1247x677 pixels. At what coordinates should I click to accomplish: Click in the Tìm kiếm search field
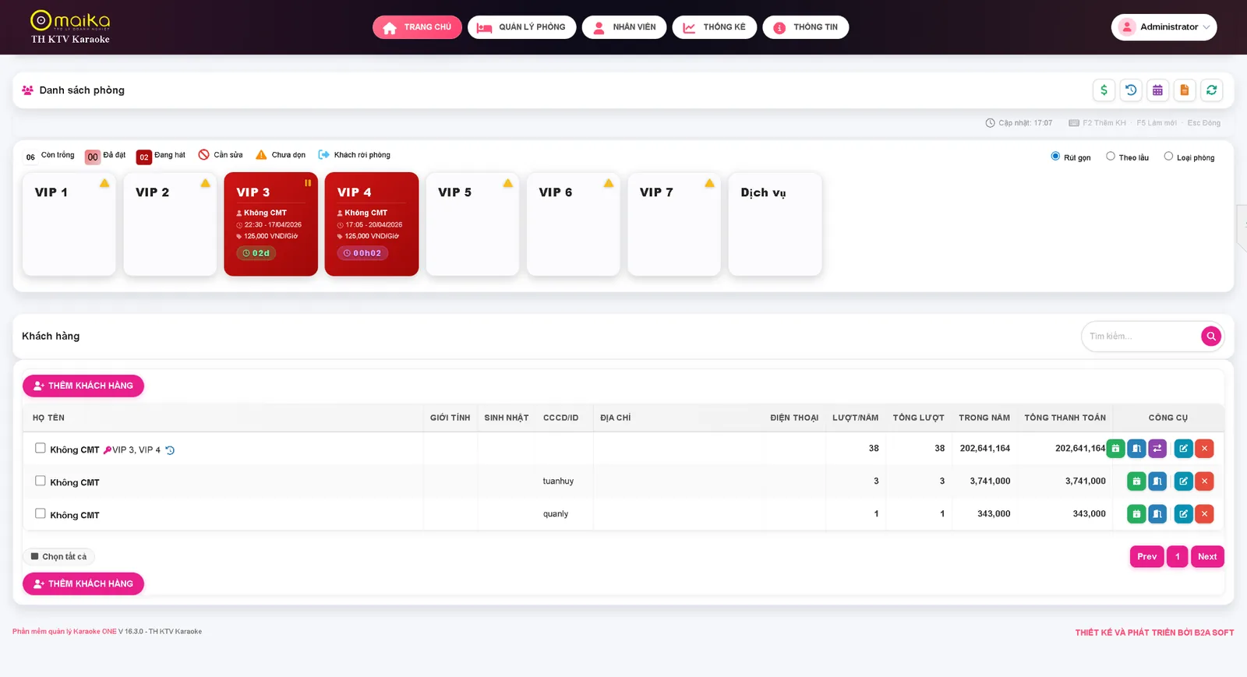(1142, 337)
